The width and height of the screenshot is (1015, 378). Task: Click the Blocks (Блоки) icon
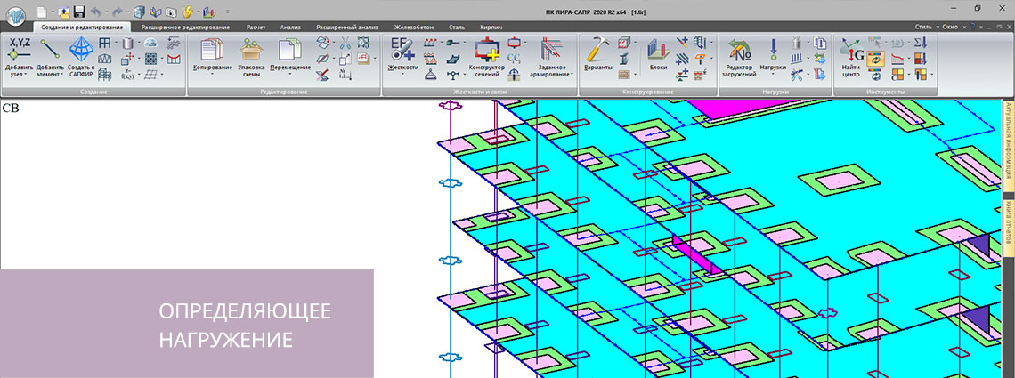click(658, 55)
